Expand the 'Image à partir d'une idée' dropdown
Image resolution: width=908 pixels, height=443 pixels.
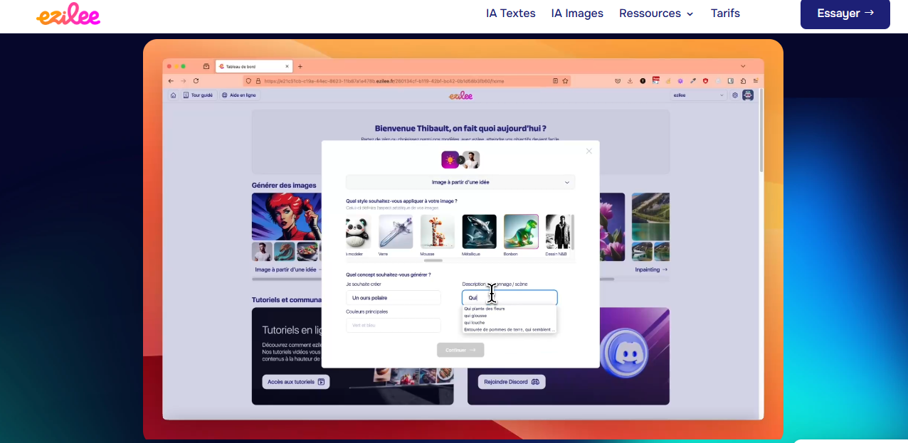point(460,182)
